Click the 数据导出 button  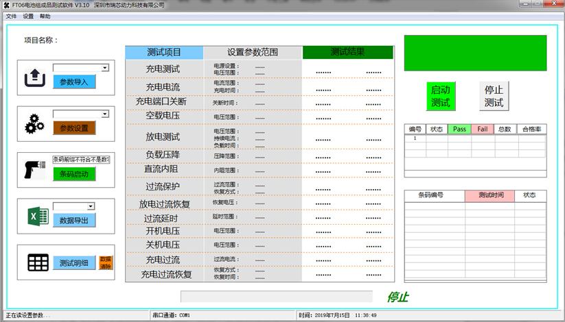tap(74, 220)
